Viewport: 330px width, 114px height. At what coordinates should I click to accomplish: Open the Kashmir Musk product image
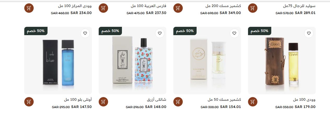coord(207,61)
